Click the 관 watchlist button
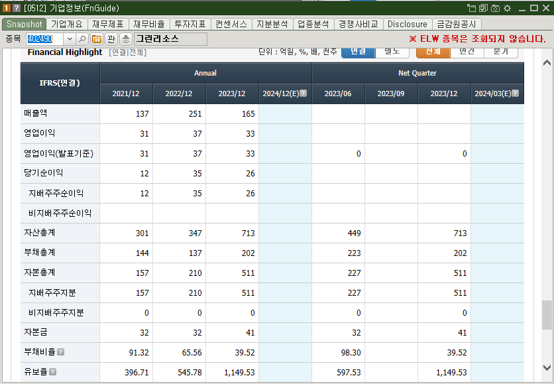The image size is (554, 384). click(x=111, y=39)
